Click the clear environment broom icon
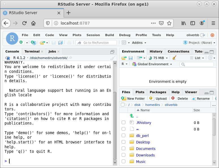Image resolution: width=219 pixels, height=168 pixels. [174, 58]
